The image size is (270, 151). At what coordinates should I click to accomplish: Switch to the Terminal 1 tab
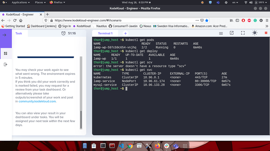tap(105, 33)
